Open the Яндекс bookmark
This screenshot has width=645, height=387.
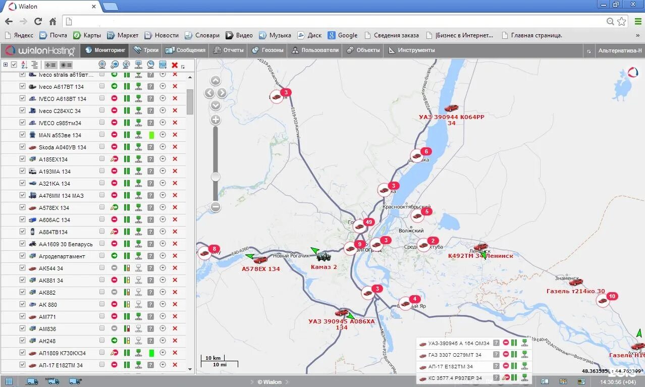19,35
